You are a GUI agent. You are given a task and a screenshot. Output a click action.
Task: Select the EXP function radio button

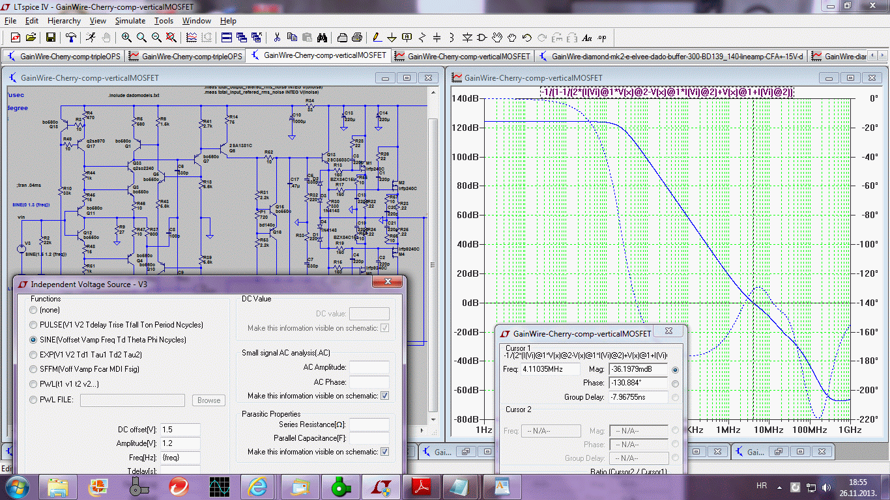pyautogui.click(x=33, y=355)
